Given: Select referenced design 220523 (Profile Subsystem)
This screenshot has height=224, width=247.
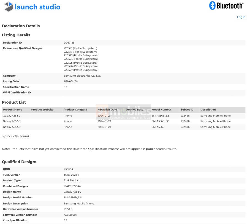Looking at the screenshot, I should pyautogui.click(x=80, y=55).
